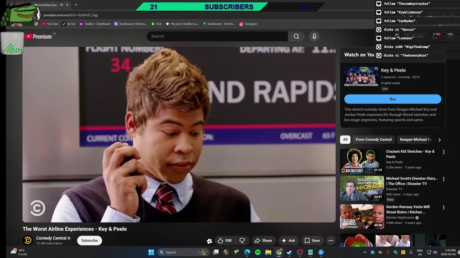Select the From Comedy Central filter chip
460x258 pixels.
tap(373, 139)
